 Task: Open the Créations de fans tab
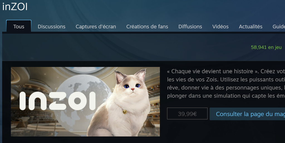click(x=147, y=26)
